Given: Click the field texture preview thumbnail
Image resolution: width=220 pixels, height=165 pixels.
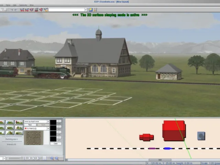Looking at the screenshot, I should click(34, 138).
